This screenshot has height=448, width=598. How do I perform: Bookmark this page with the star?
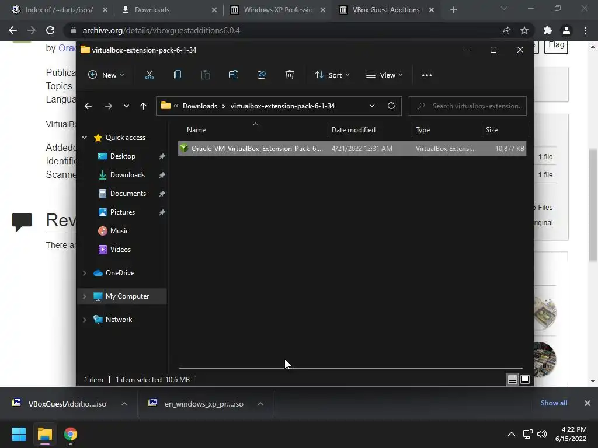tap(524, 30)
